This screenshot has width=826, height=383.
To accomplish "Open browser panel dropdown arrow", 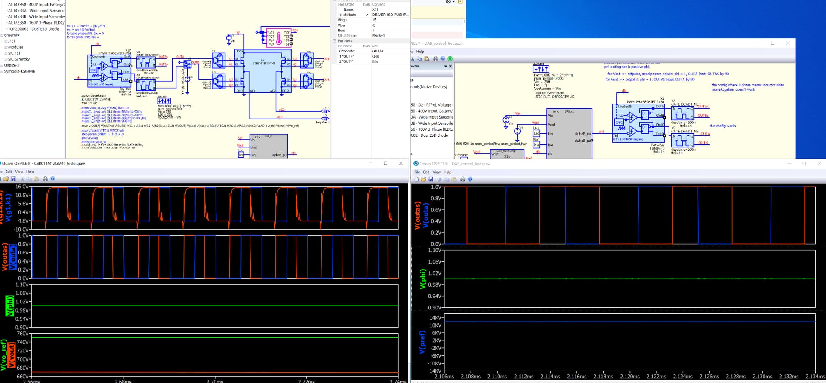I will tap(446, 67).
